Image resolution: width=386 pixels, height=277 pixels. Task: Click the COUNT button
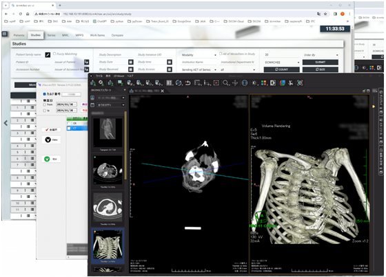pyautogui.click(x=282, y=69)
